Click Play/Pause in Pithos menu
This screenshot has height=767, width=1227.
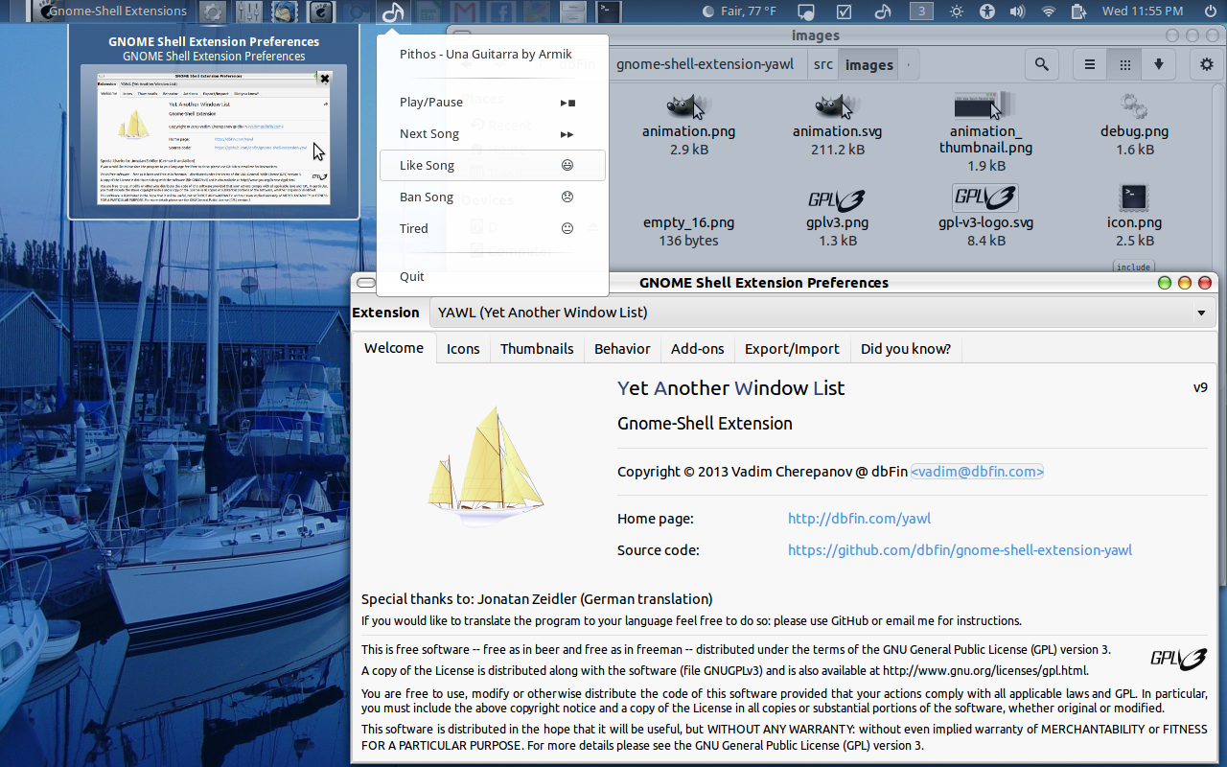point(493,102)
